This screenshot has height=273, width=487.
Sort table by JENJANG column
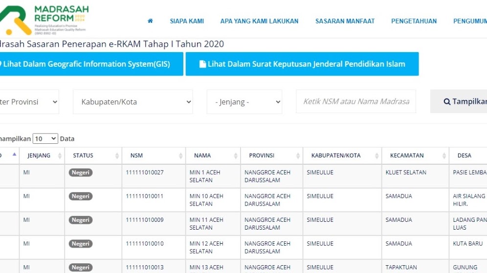point(42,156)
